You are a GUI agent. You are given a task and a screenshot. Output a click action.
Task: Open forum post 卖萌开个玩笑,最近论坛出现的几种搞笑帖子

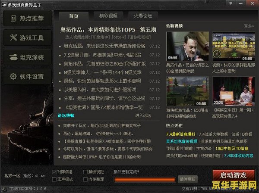coord(102,126)
